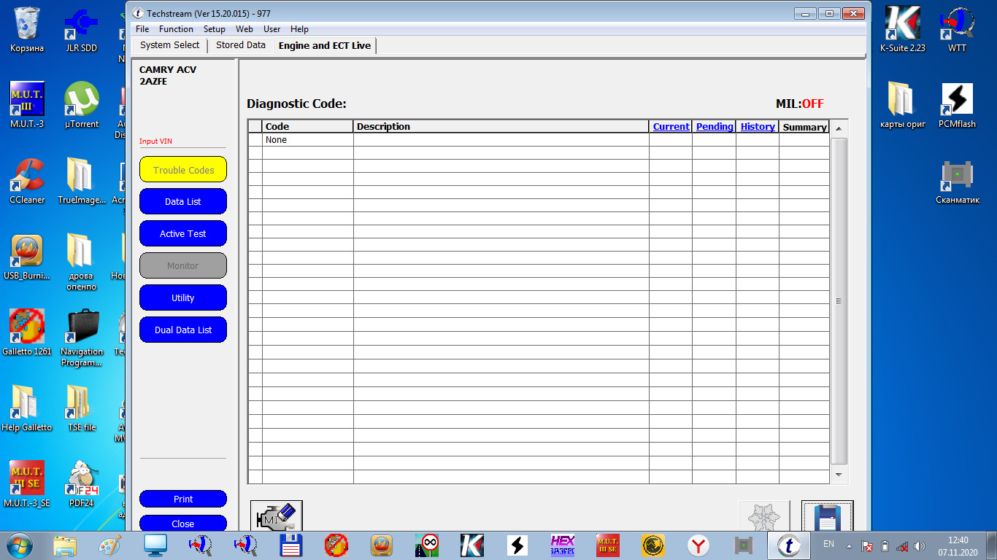997x560 pixels.
Task: Open PCMflash desktop shortcut
Action: 957,105
